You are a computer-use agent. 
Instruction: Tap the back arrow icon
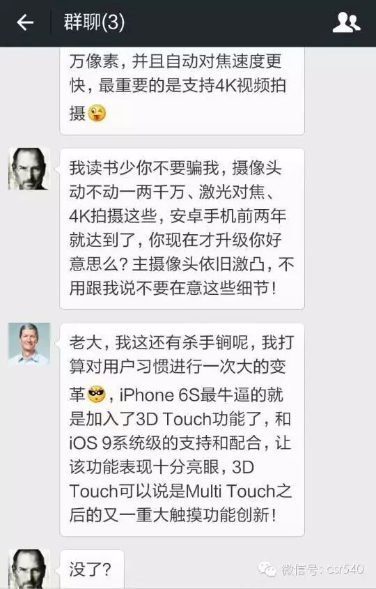[25, 22]
